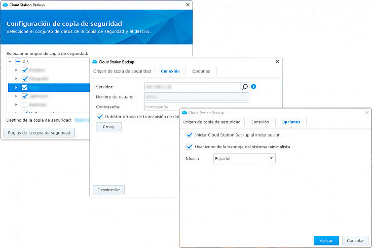Expand the highlighted blue folder row arrow
372x248 pixels.
tap(16, 87)
